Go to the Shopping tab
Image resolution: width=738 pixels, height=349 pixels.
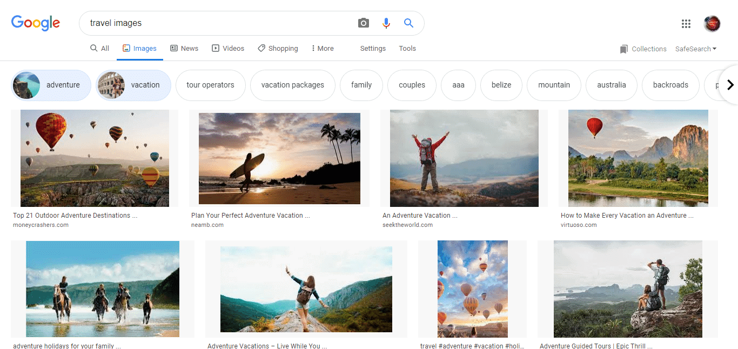point(278,48)
